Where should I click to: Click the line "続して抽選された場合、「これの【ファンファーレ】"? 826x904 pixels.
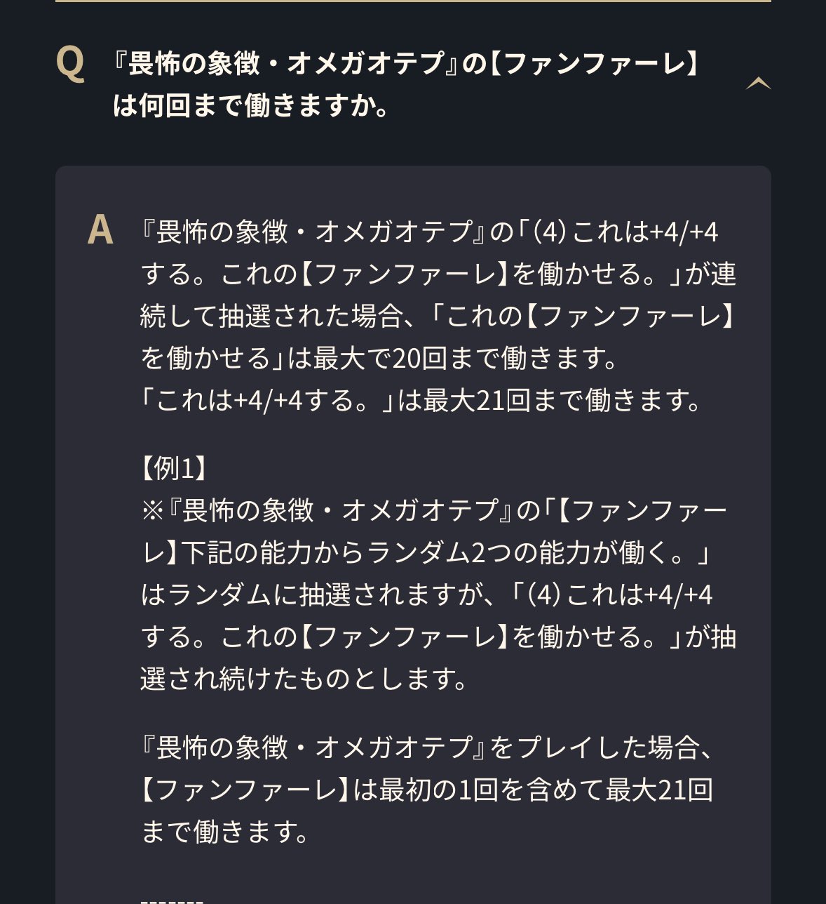tap(438, 316)
